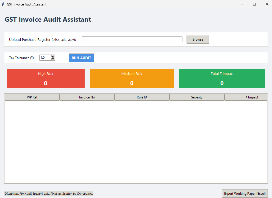The height and width of the screenshot is (198, 272).
Task: Click the empty results table area
Action: (x=136, y=142)
